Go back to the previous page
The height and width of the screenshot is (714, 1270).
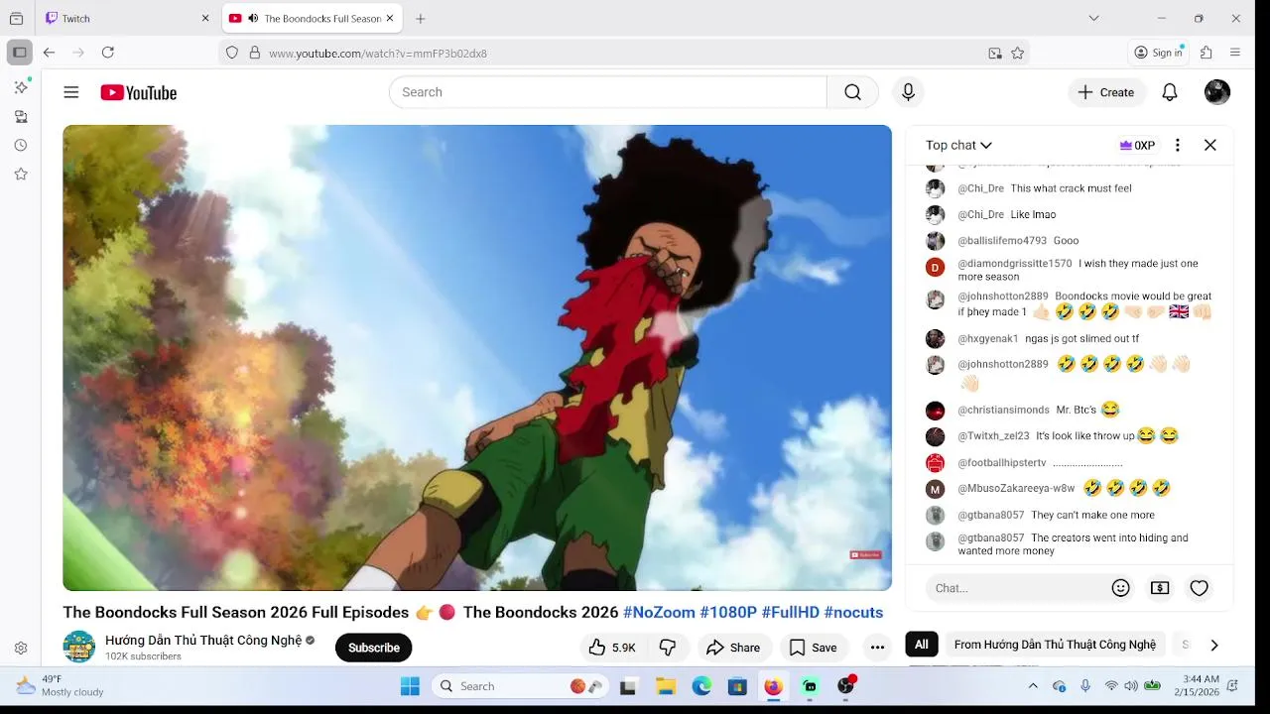point(49,53)
